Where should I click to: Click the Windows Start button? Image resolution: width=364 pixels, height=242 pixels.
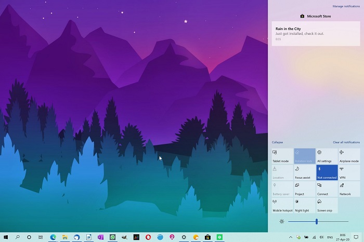click(x=6, y=237)
